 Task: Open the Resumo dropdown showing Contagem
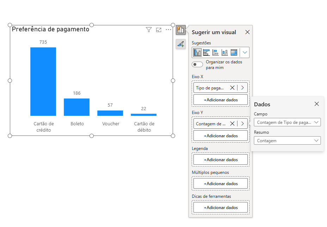click(287, 140)
